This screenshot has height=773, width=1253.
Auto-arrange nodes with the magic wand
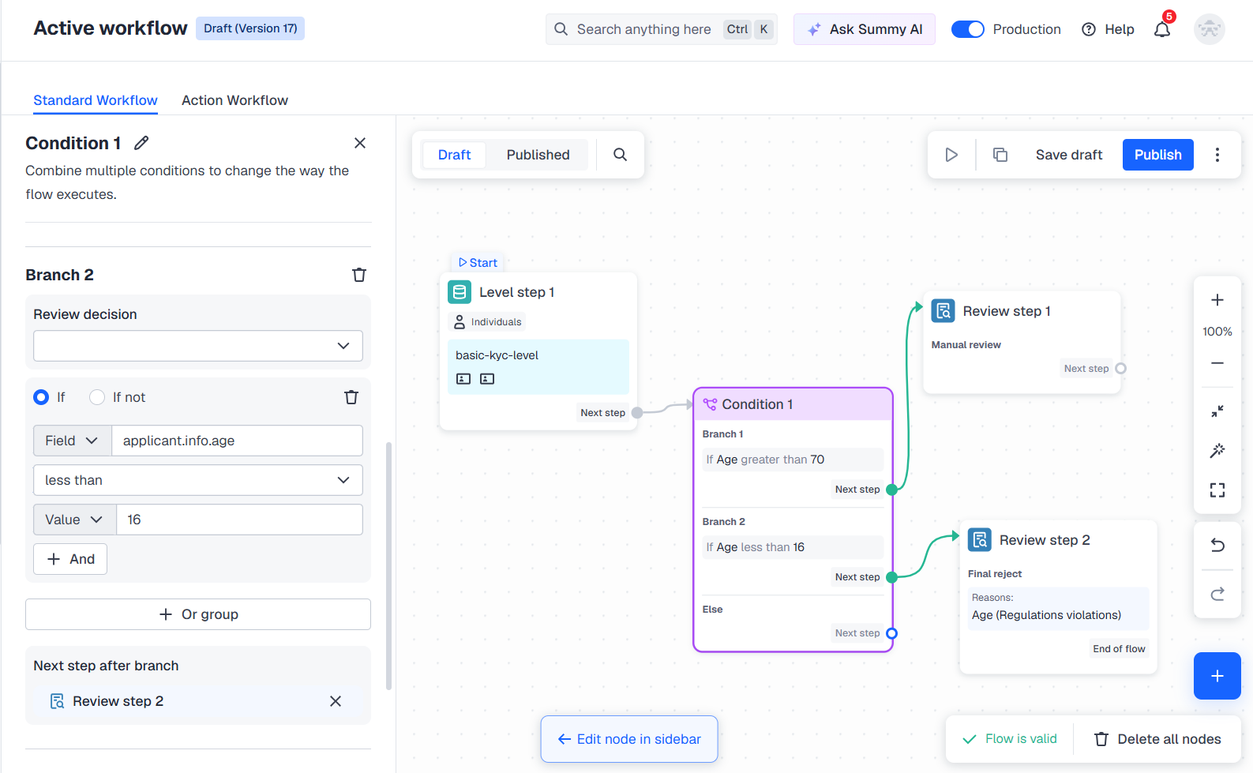coord(1217,451)
